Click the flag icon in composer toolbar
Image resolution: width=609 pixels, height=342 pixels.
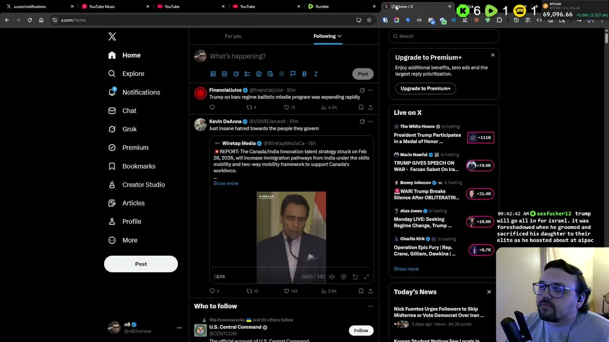(293, 74)
